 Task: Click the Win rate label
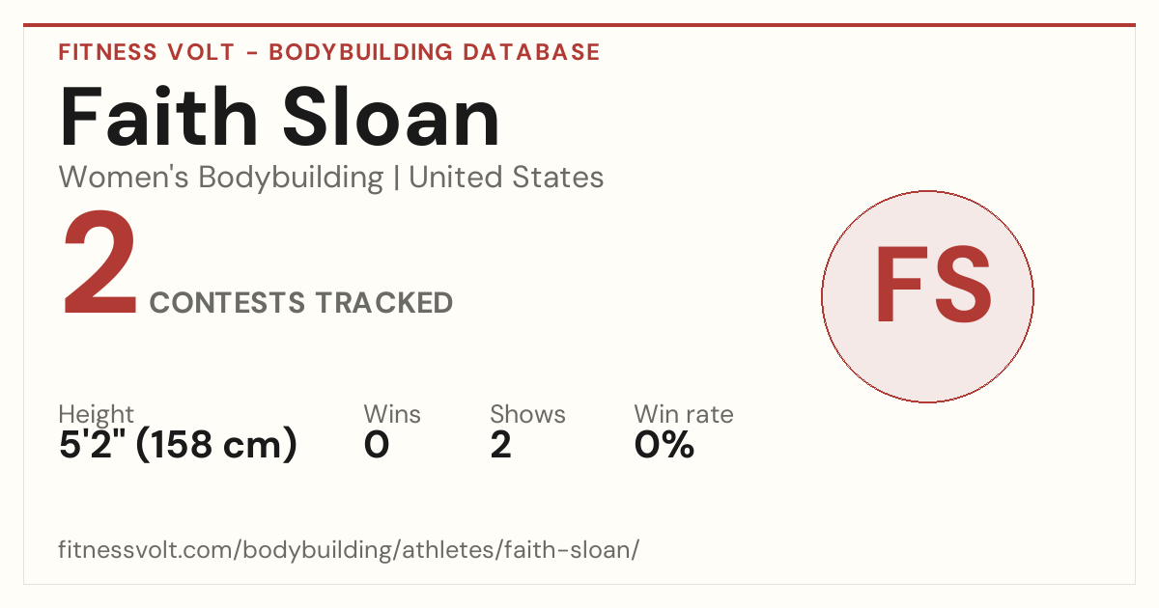click(684, 414)
